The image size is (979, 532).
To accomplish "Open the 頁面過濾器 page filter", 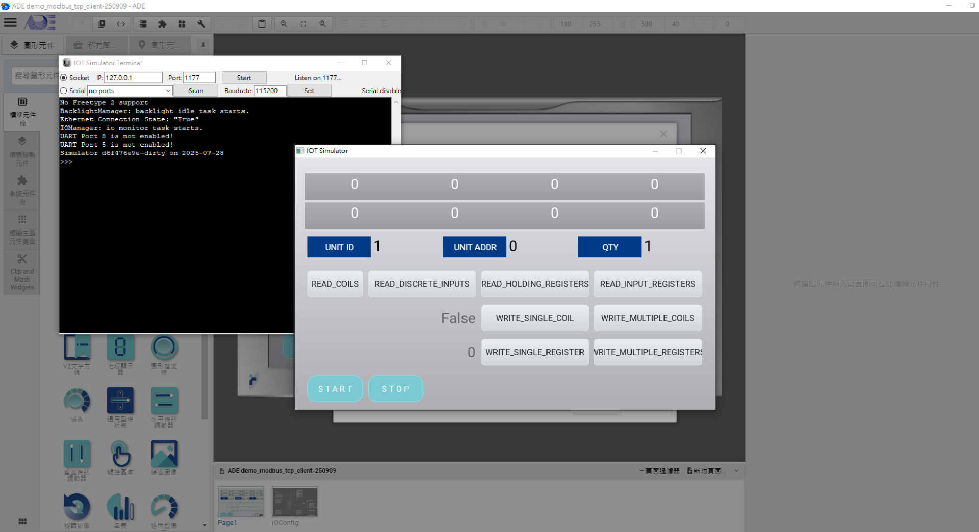I will pyautogui.click(x=659, y=471).
